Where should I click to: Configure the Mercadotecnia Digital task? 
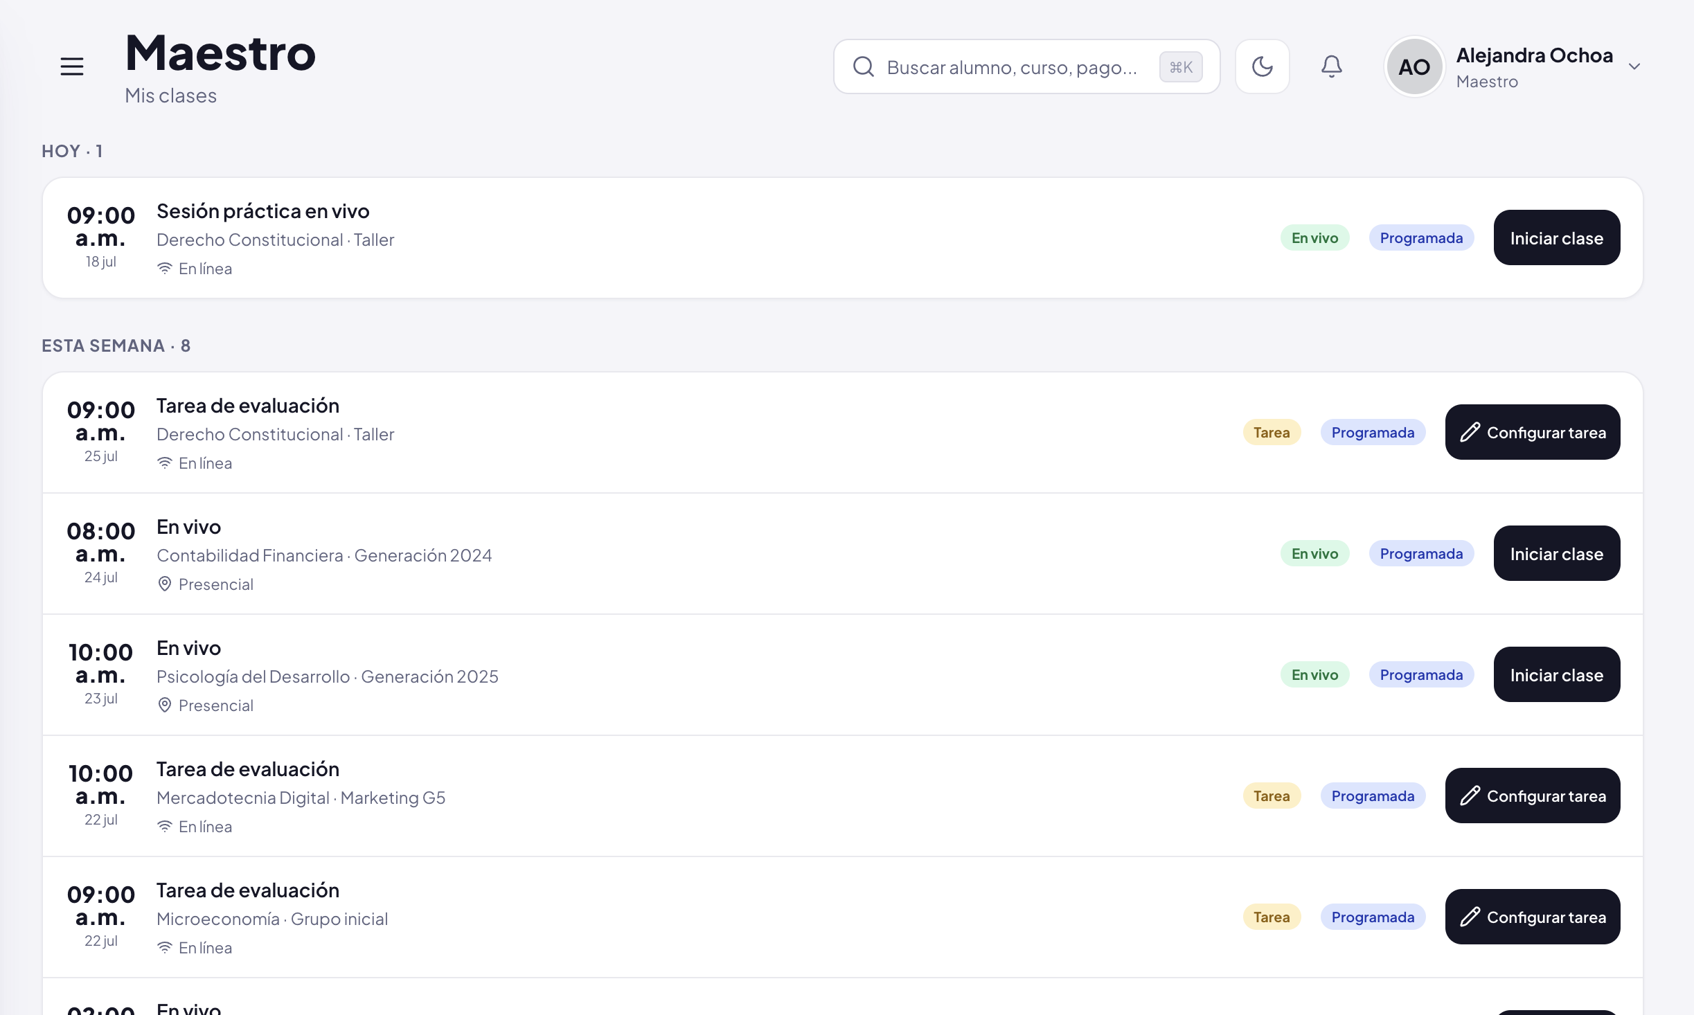1532,796
